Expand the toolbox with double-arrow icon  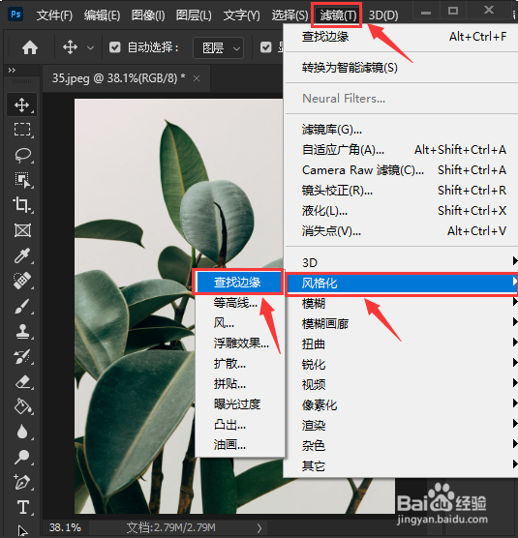(12, 70)
